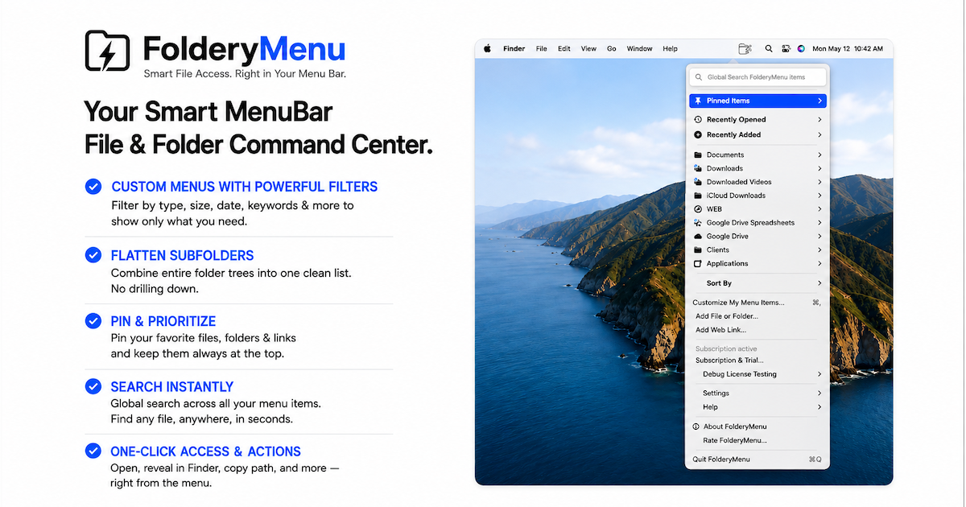
Task: Click checkmark beside Custom Menus With Powerful Filters
Action: (93, 187)
